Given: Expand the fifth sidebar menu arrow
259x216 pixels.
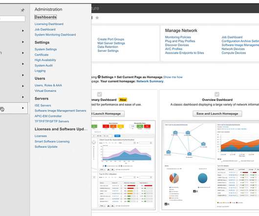Looking at the screenshot, I should [23, 75].
